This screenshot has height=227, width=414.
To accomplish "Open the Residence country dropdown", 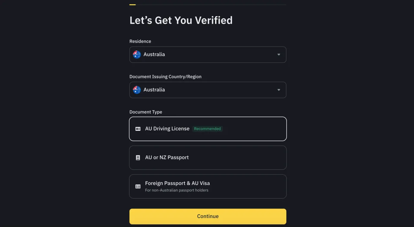I will pyautogui.click(x=208, y=54).
